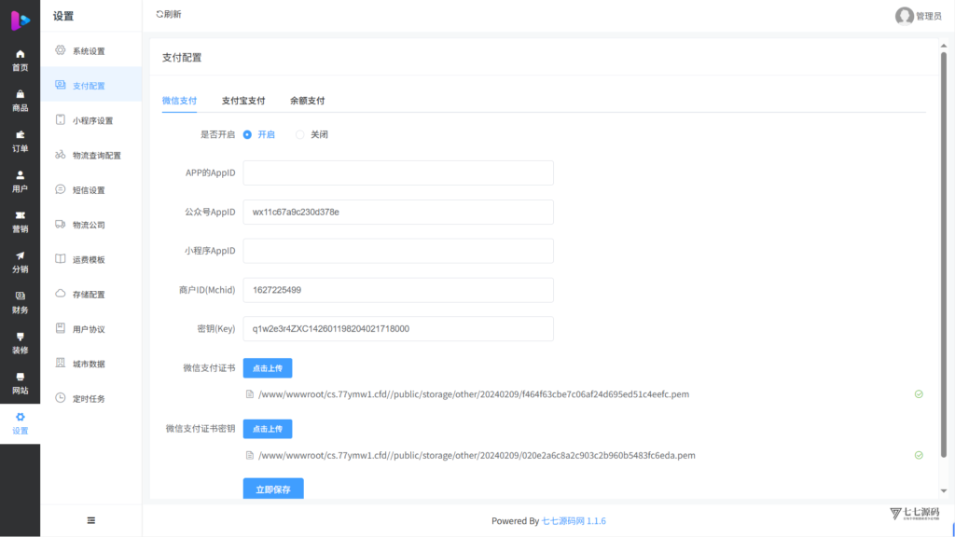This screenshot has height=537, width=955.
Task: Click the 物流查询配置 bicycle icon
Action: tap(61, 155)
